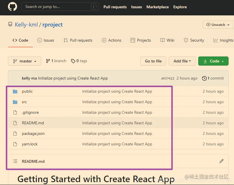This screenshot has height=185, width=234.
Task: Expand the master branch selector
Action: click(x=25, y=61)
